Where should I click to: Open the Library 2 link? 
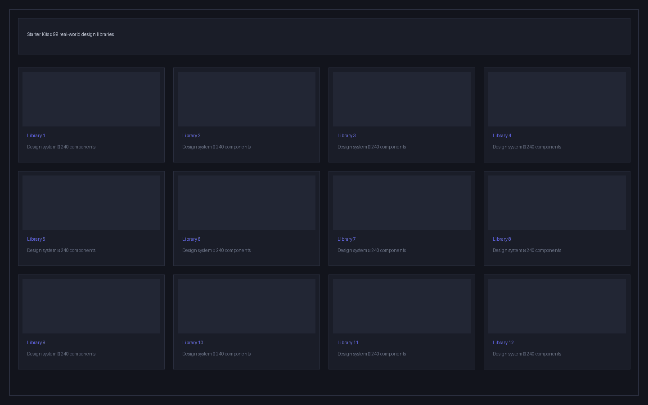coord(191,135)
